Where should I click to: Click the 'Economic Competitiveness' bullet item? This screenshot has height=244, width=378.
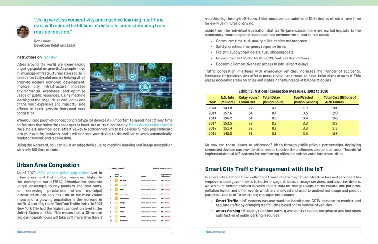click(x=262, y=64)
